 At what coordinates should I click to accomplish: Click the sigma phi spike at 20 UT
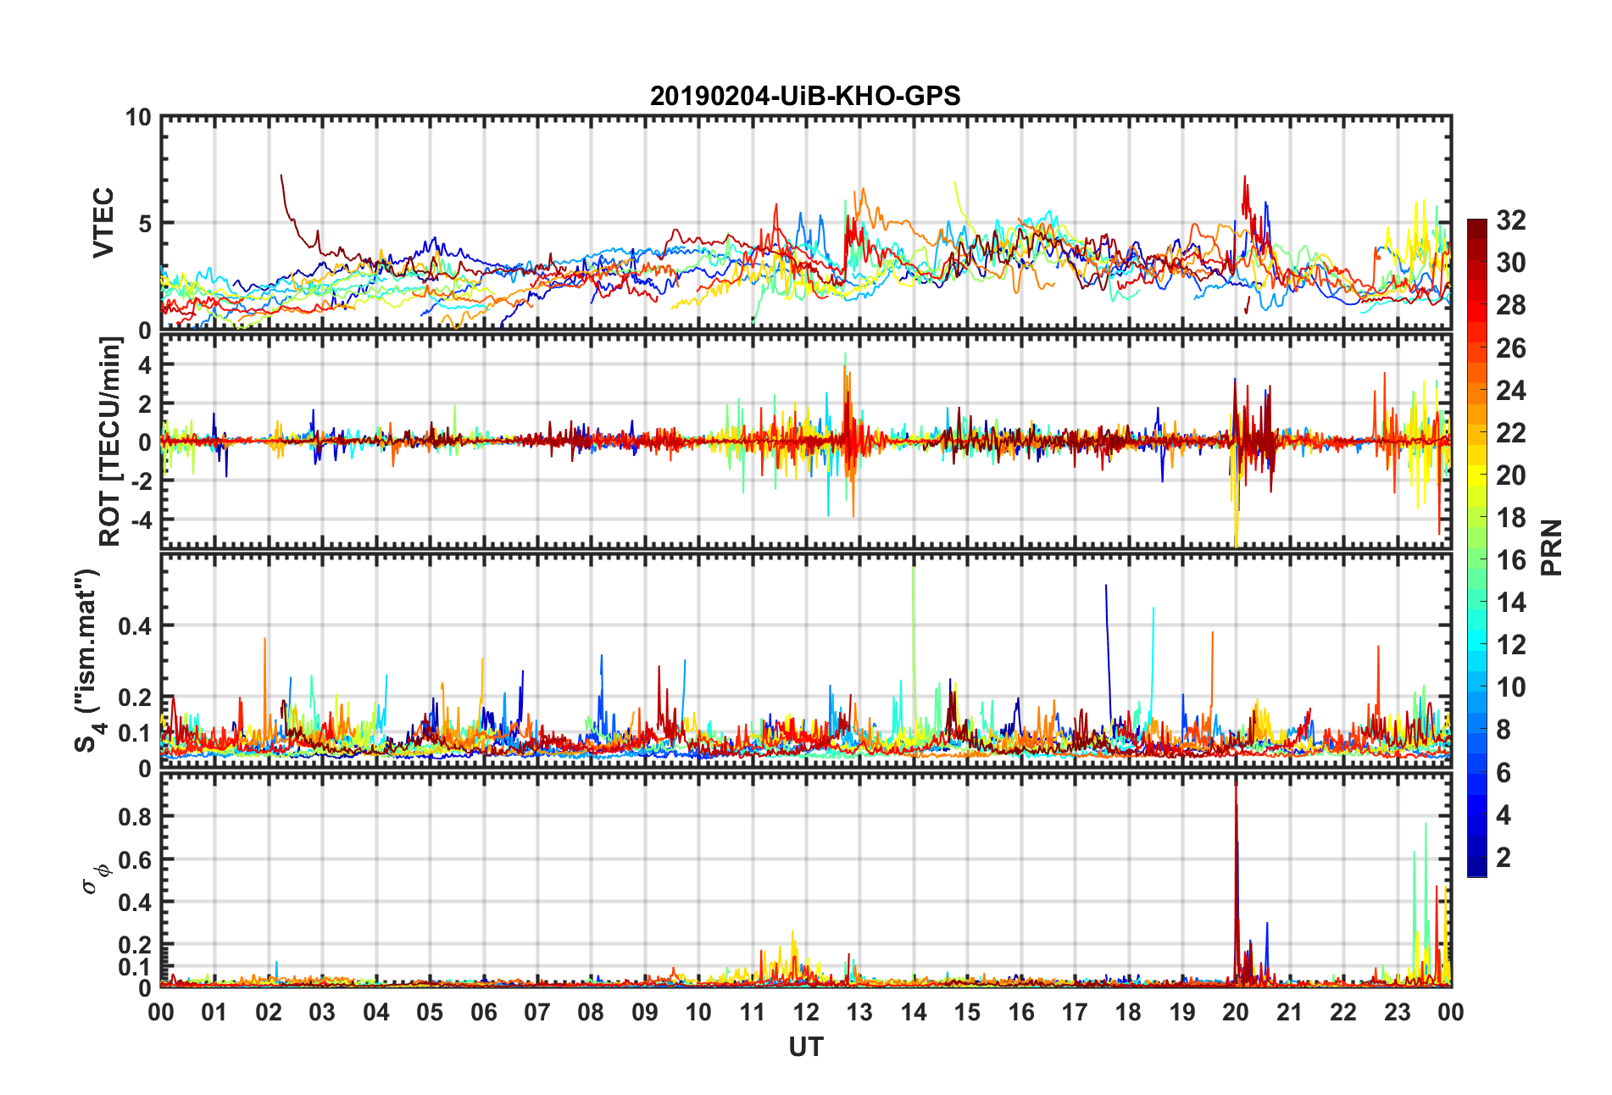[x=1236, y=881]
